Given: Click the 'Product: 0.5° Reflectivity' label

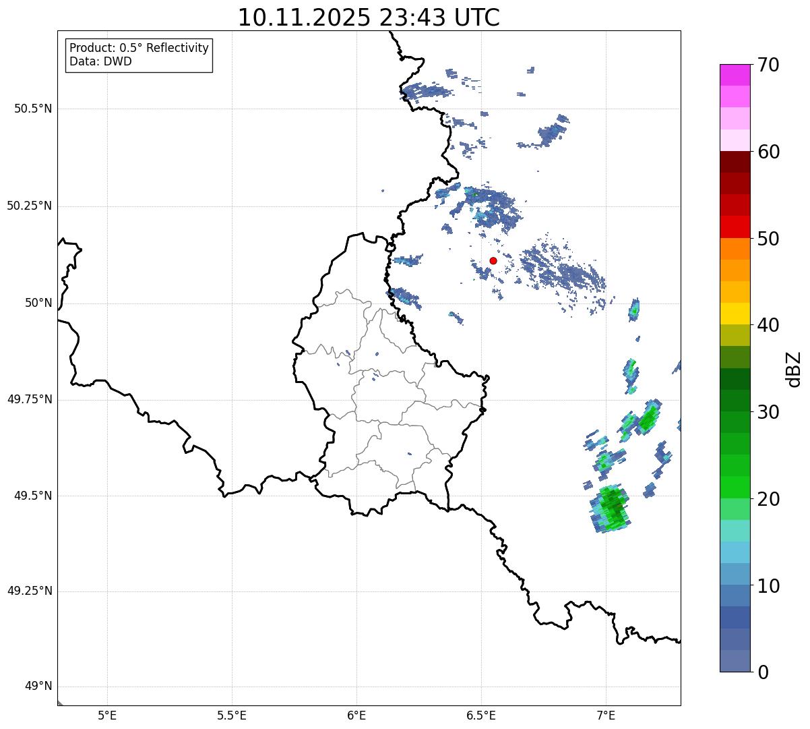Looking at the screenshot, I should pos(139,48).
